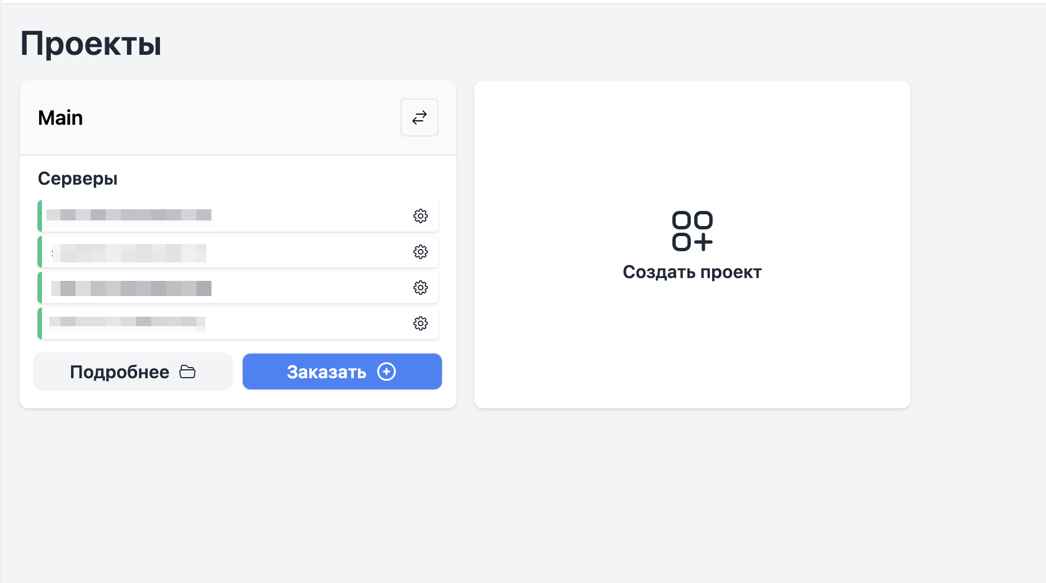Open the first server's blurred name
This screenshot has width=1046, height=583.
tap(129, 215)
